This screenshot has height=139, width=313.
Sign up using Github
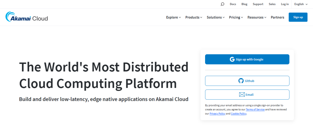click(247, 81)
